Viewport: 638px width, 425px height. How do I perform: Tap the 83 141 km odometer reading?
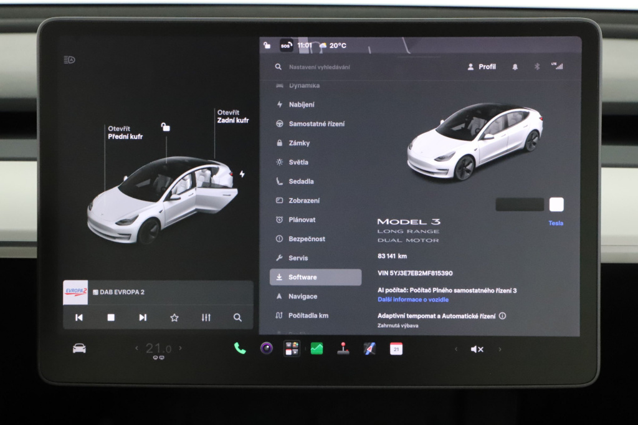pos(393,256)
